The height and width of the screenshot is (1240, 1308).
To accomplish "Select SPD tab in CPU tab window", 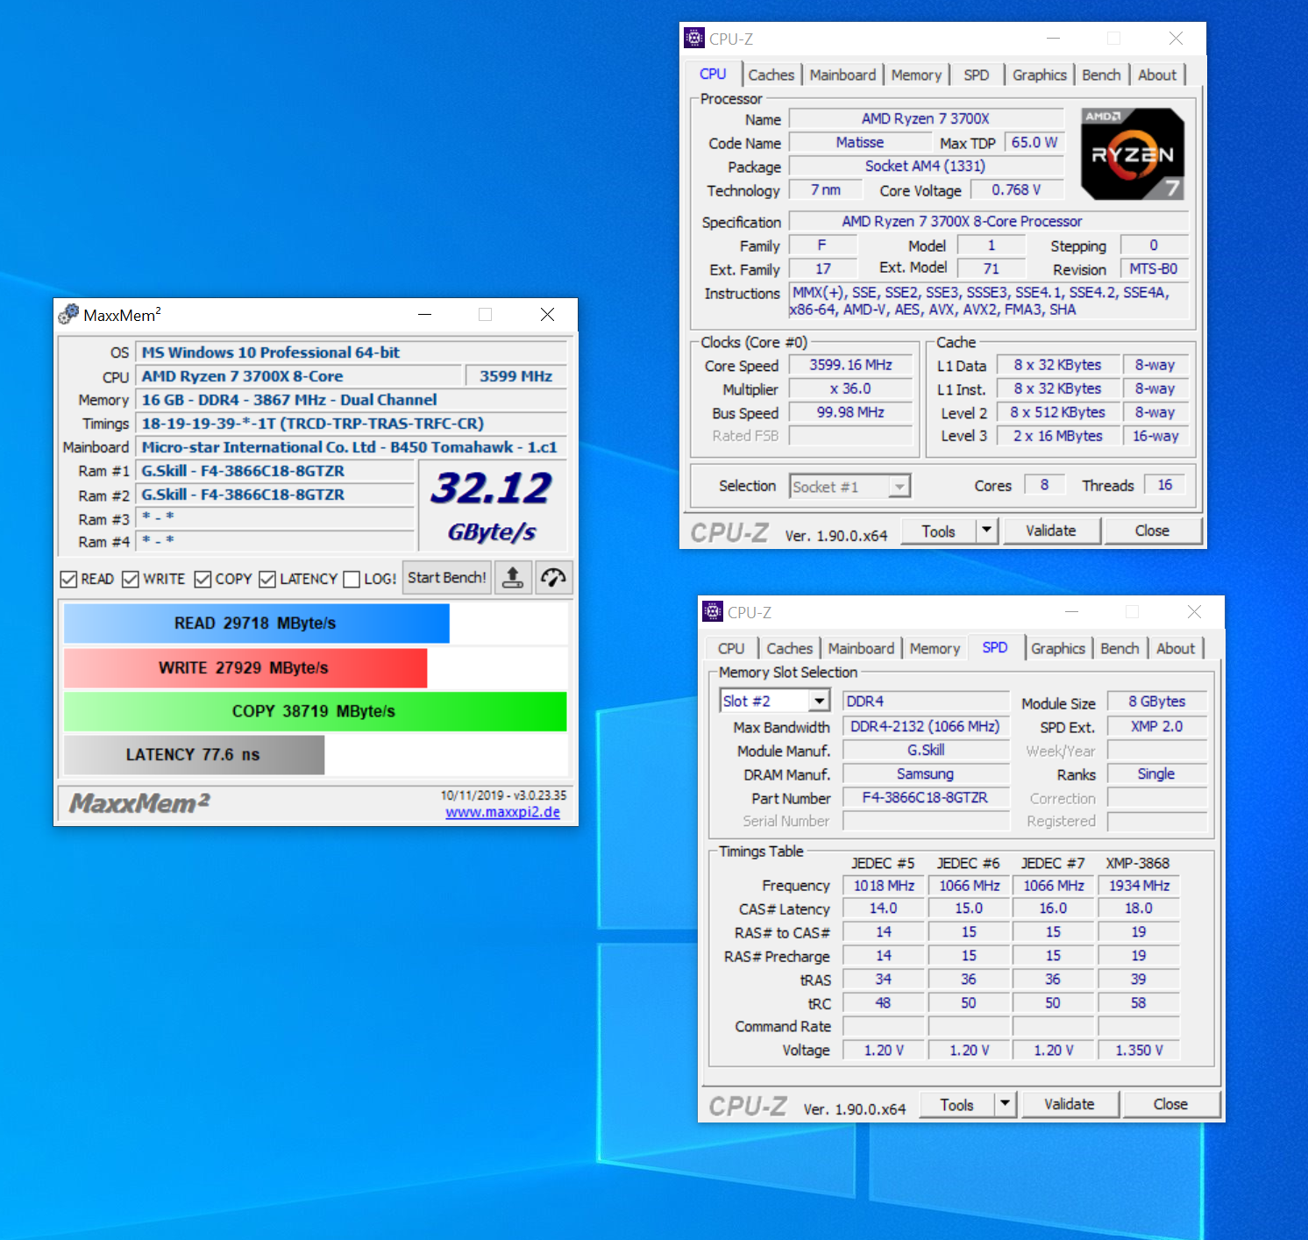I will click(x=976, y=75).
